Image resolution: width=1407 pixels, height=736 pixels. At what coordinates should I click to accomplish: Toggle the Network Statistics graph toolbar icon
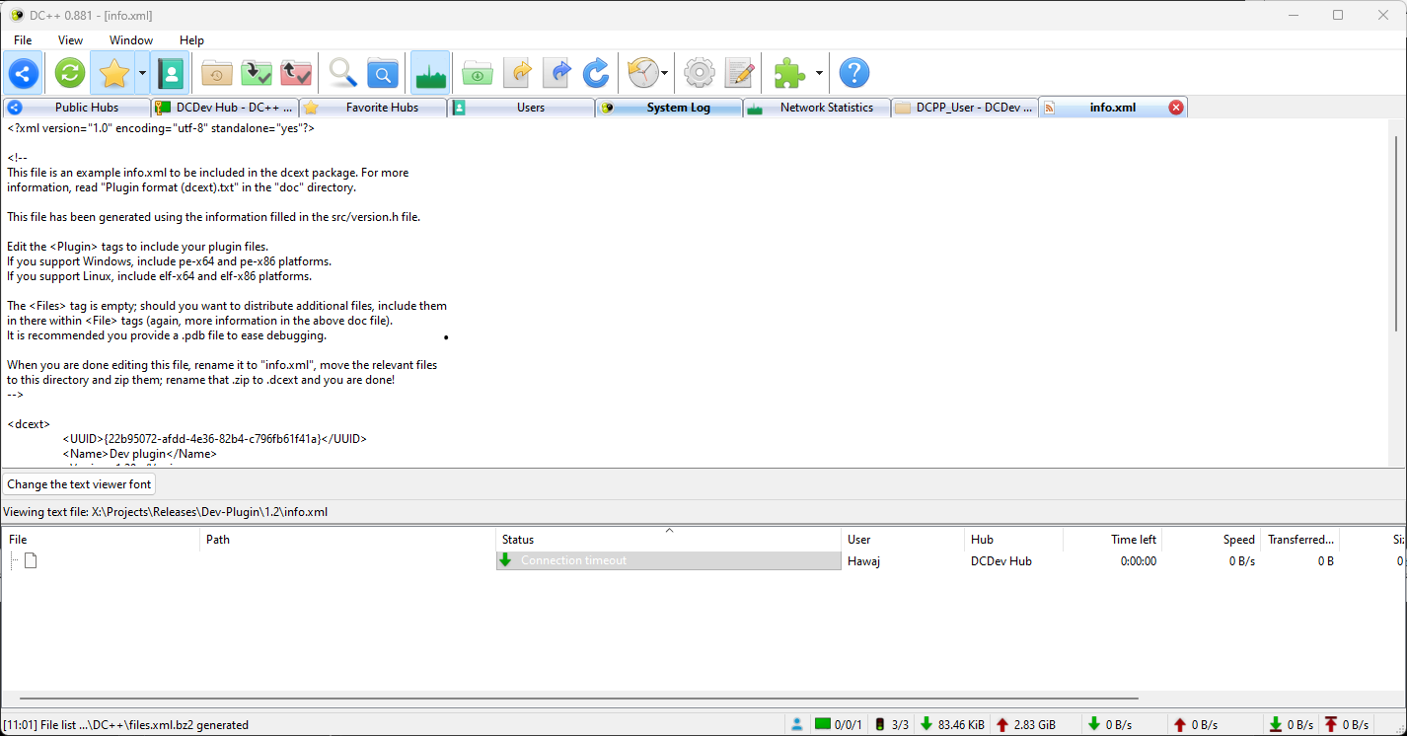[x=430, y=73]
